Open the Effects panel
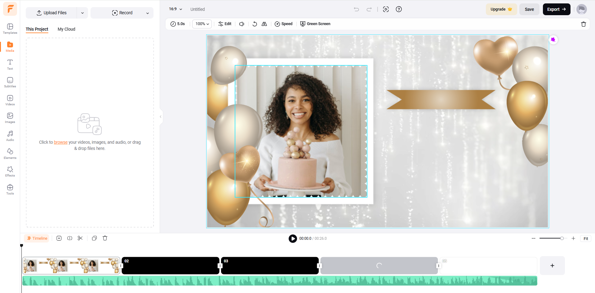 pos(10,171)
